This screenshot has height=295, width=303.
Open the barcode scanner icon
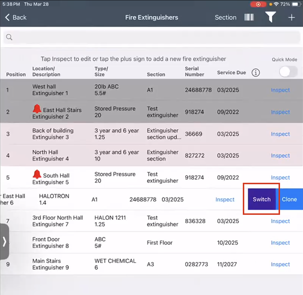pos(249,17)
